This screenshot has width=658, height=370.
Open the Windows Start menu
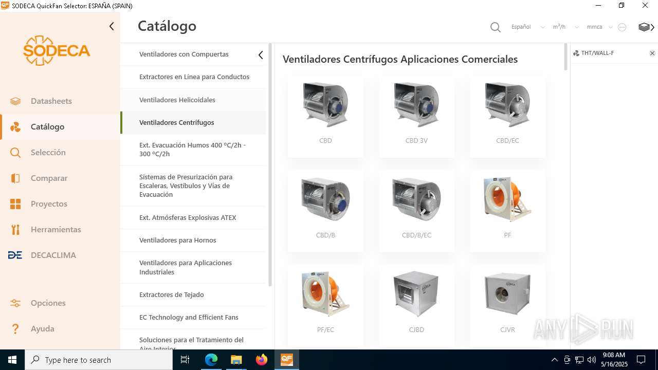point(12,360)
